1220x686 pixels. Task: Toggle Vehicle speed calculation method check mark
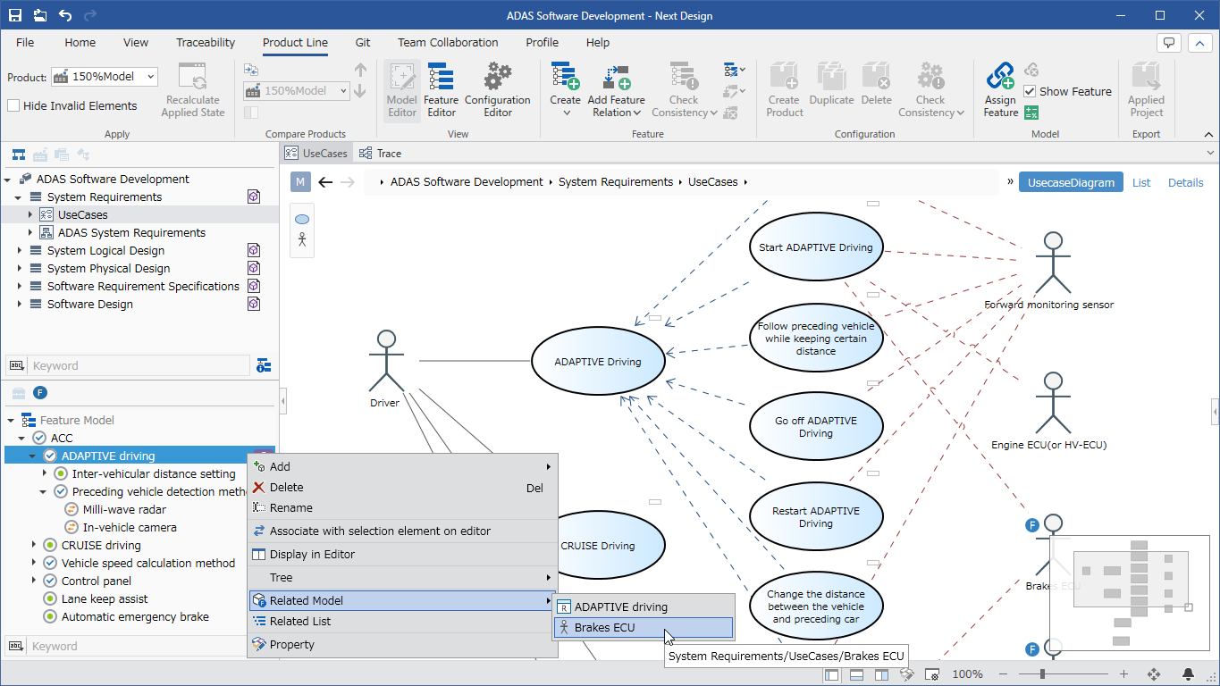click(x=50, y=563)
